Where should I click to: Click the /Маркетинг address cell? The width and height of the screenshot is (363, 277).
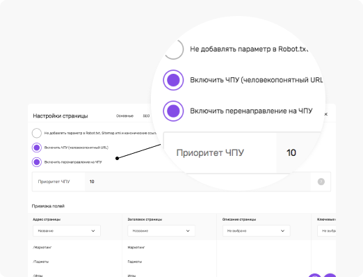click(x=42, y=247)
